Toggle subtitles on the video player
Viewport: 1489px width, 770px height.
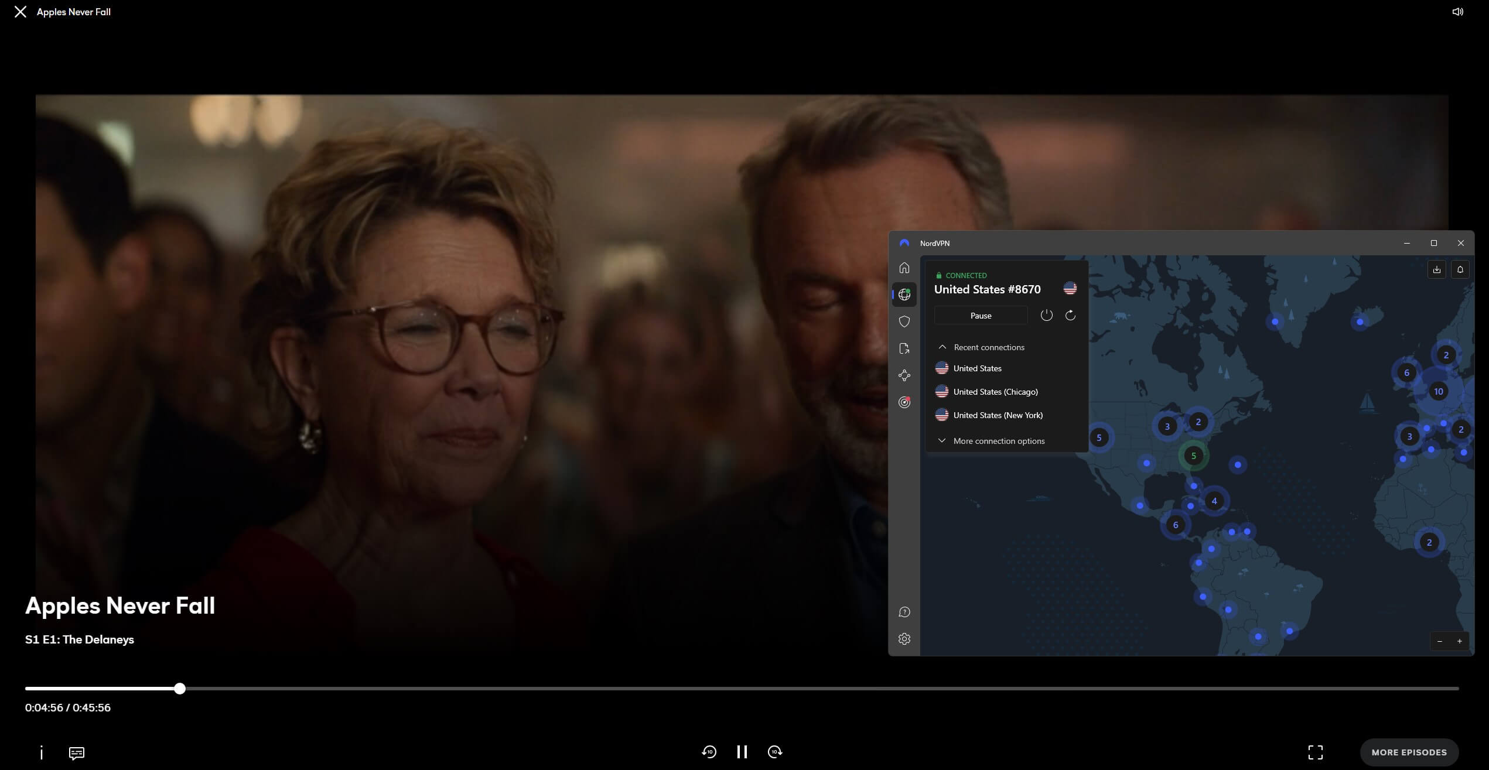77,752
